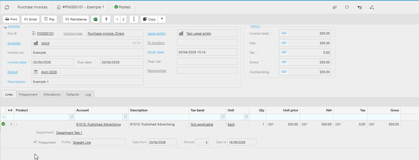The width and height of the screenshot is (419, 160).
Task: Open the 81010: Published Advertising account link
Action: (x=99, y=124)
